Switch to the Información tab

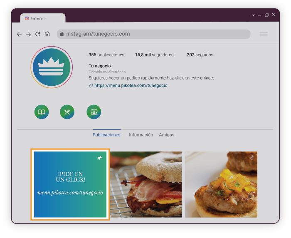[141, 135]
